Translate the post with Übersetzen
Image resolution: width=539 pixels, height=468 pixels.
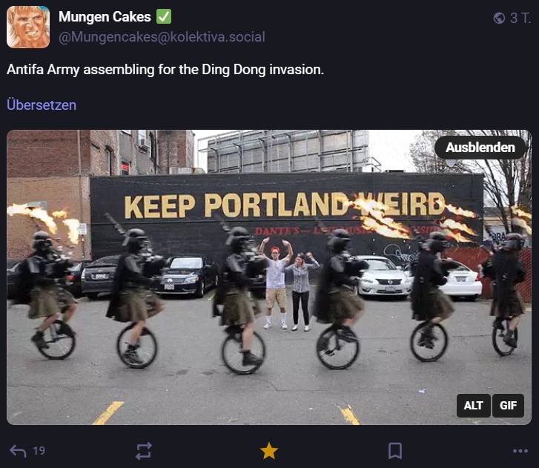click(42, 105)
